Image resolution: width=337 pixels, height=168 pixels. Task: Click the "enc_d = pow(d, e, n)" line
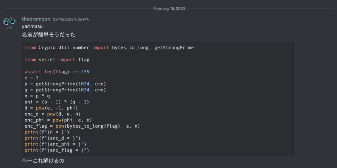(53, 114)
